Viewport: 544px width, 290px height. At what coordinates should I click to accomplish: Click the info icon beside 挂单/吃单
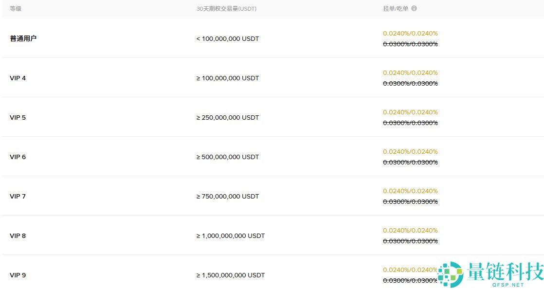tap(414, 8)
